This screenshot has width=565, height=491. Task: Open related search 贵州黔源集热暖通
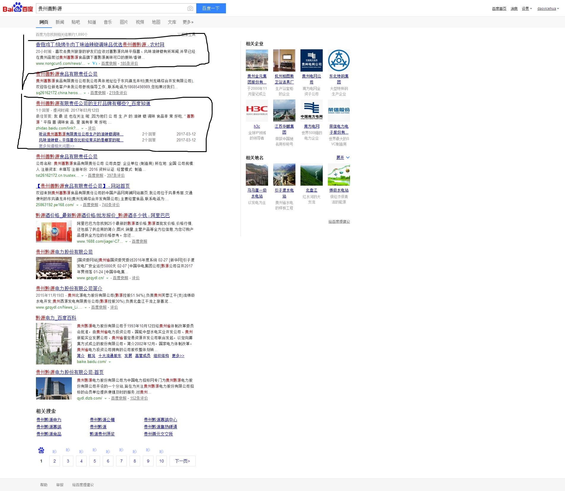click(x=161, y=427)
